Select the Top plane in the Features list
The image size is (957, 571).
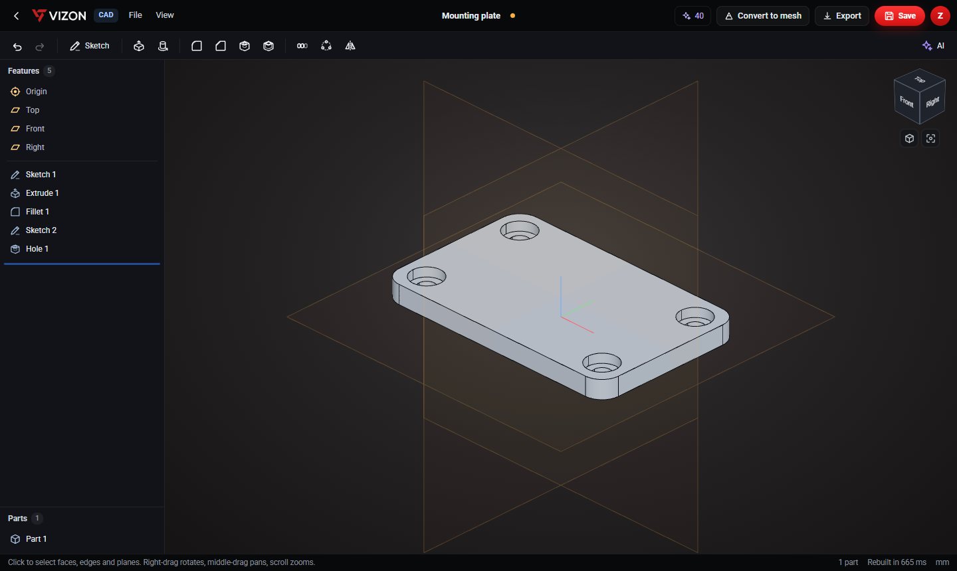[82, 110]
